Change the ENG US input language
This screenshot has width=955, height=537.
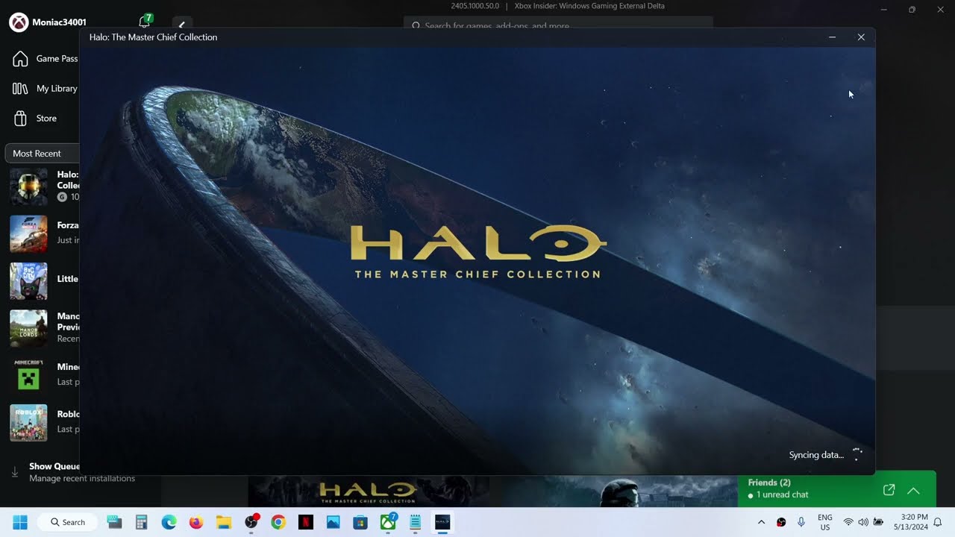coord(825,522)
